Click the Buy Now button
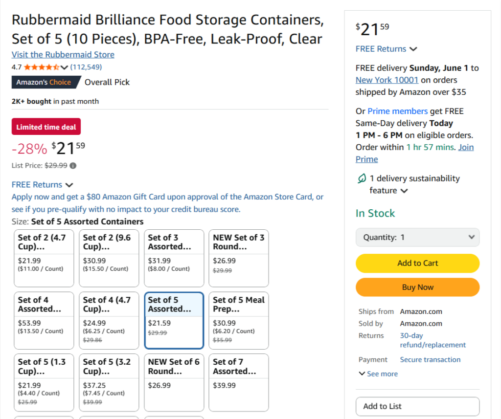 point(417,287)
